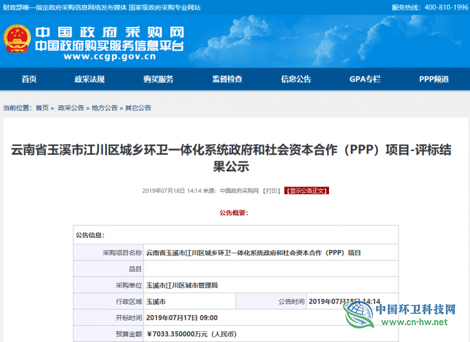This screenshot has width=470, height=342.
Task: Click the 评标结果公示 announcement title heading
Action: (x=235, y=158)
